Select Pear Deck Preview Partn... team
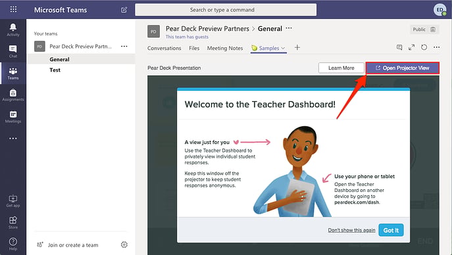This screenshot has height=255, width=452. [x=80, y=47]
